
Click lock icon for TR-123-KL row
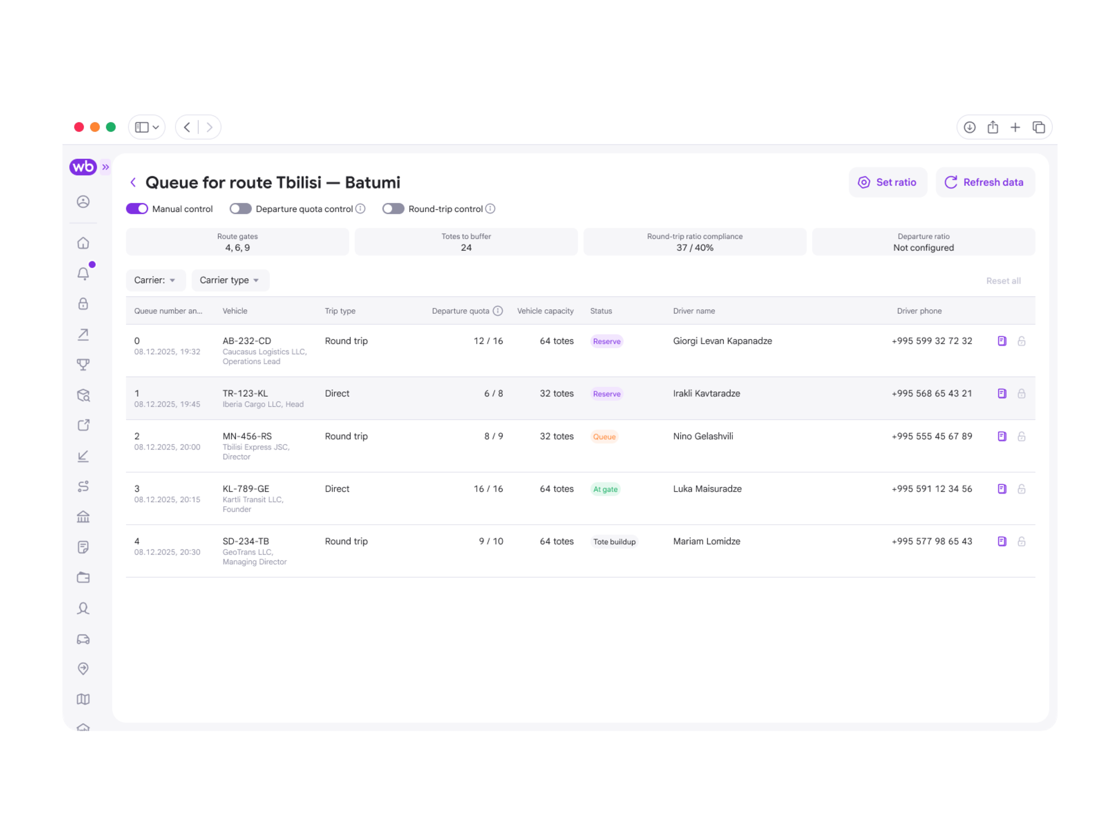click(1021, 394)
